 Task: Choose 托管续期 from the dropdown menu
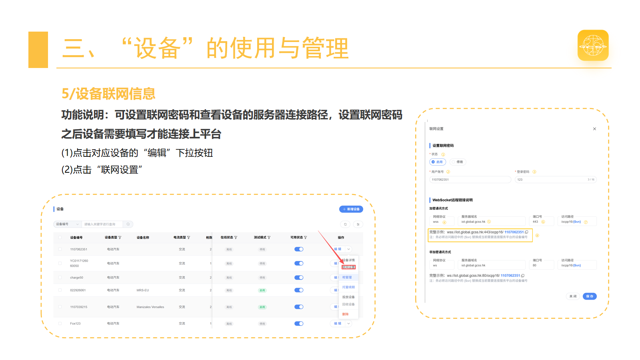point(348,287)
